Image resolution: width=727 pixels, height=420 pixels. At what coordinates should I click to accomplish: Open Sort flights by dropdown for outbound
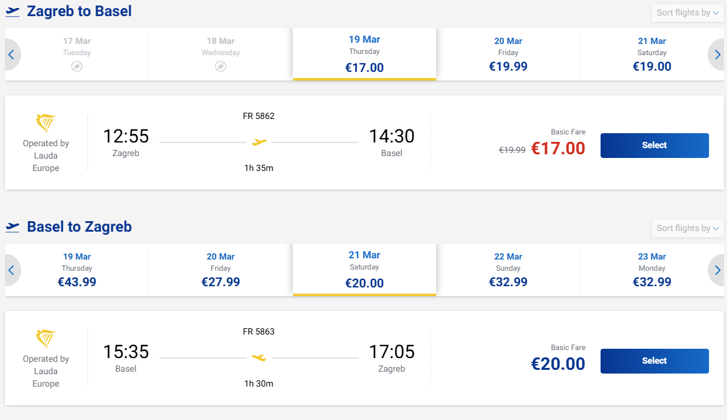pos(687,12)
